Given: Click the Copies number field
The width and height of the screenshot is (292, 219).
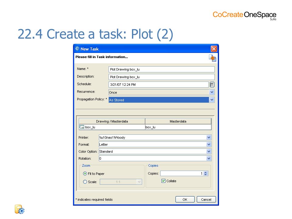Looking at the screenshot, I should 182,173.
